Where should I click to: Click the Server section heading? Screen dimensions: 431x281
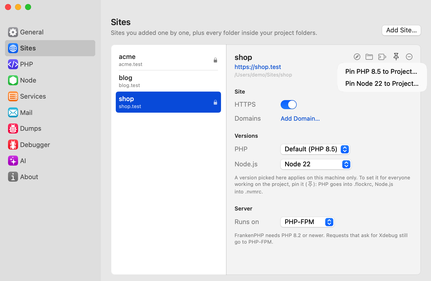[x=243, y=208]
